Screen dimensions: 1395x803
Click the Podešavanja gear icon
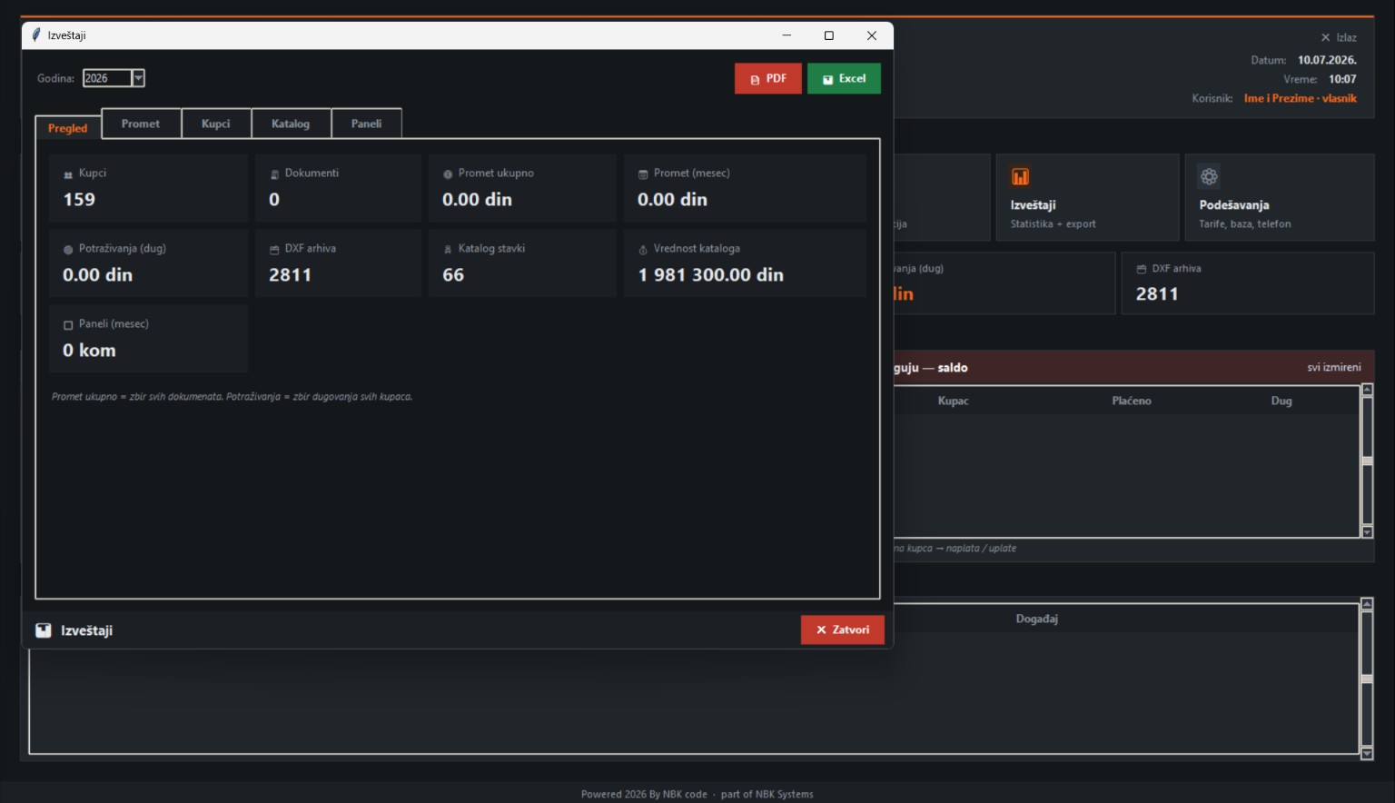1209,176
